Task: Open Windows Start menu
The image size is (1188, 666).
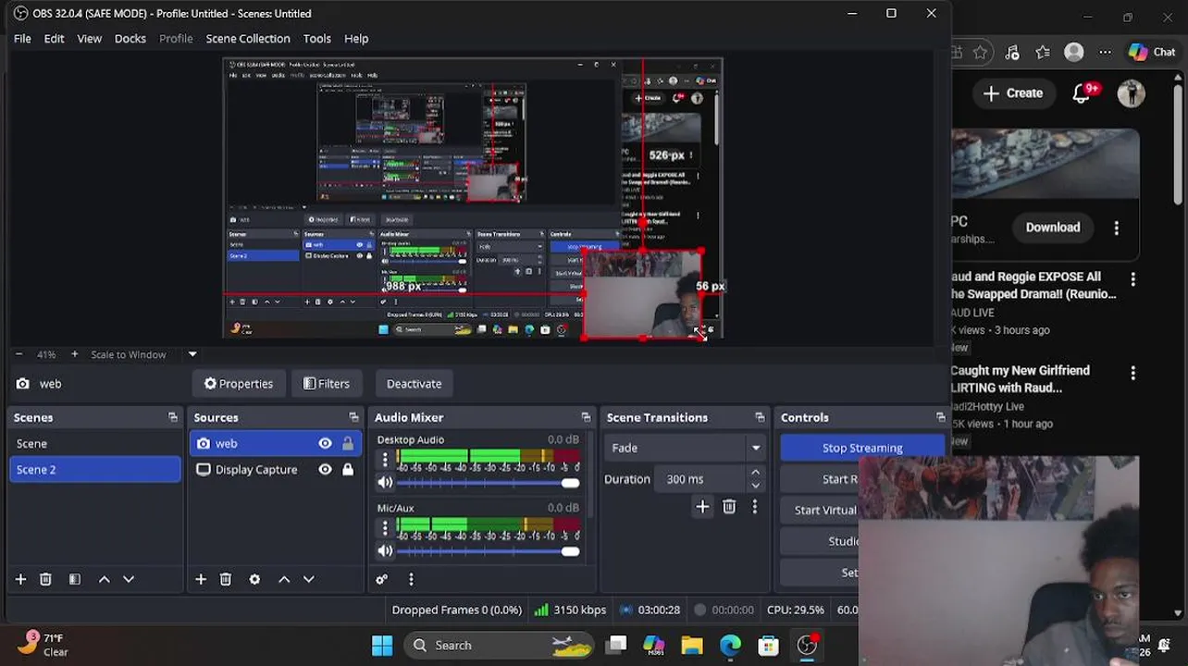Action: coord(382,645)
